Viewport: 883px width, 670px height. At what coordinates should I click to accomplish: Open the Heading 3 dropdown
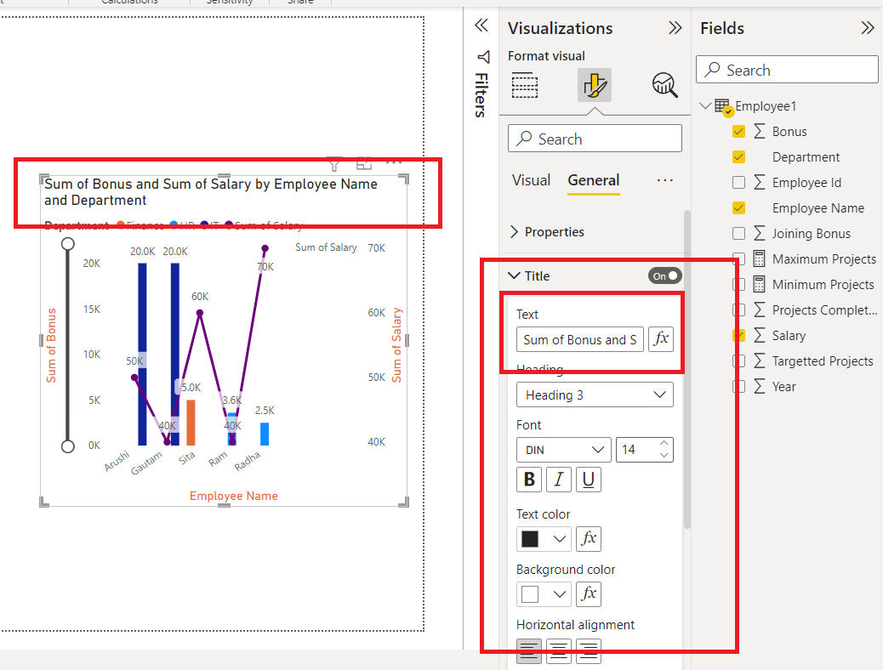point(595,395)
